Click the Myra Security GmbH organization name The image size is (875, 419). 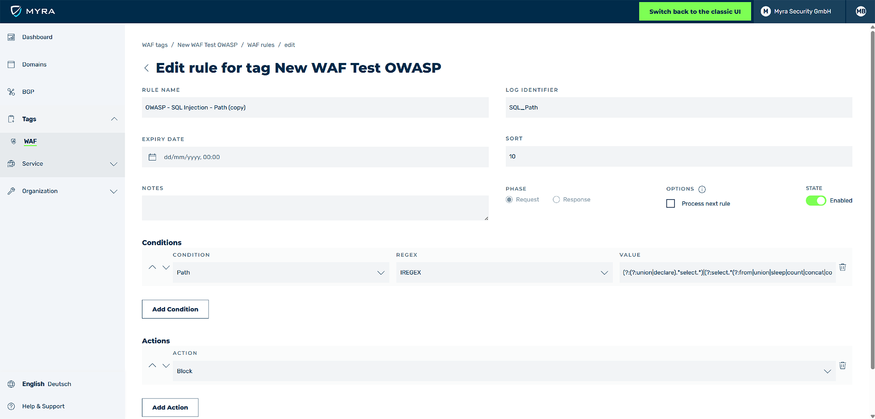point(802,12)
